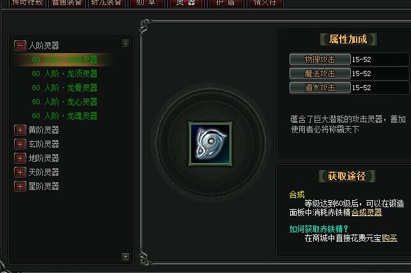Click the silver spirit artifact item icon
Screen dimensions: 411x273
210,144
